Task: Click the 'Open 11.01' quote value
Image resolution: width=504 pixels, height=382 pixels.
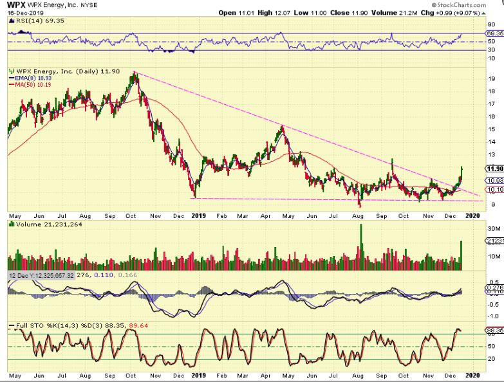Action: pyautogui.click(x=236, y=13)
